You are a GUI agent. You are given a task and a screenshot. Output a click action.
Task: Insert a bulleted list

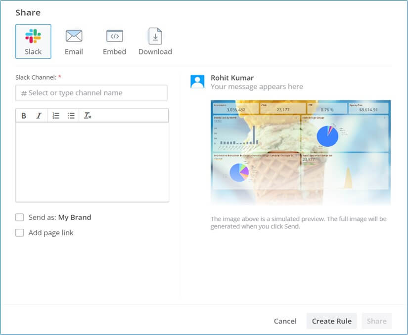(71, 116)
